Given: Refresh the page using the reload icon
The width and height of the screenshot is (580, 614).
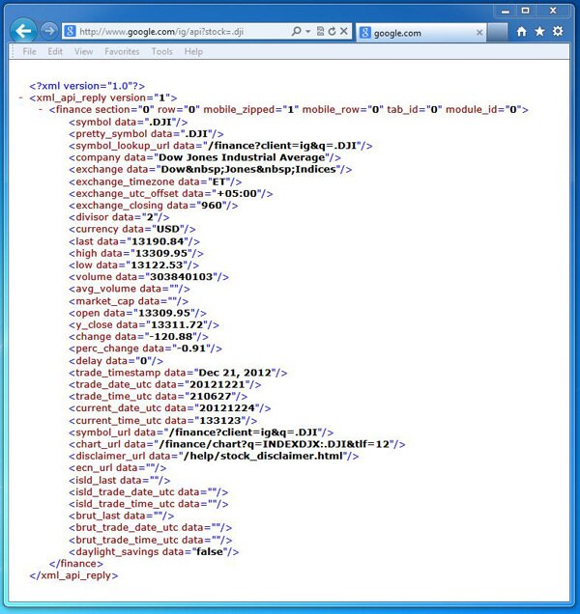Looking at the screenshot, I should coord(332,32).
